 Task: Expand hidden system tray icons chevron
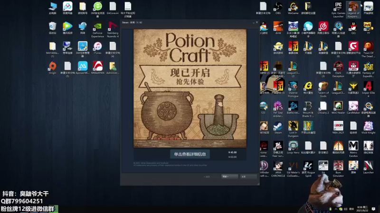[336, 209]
